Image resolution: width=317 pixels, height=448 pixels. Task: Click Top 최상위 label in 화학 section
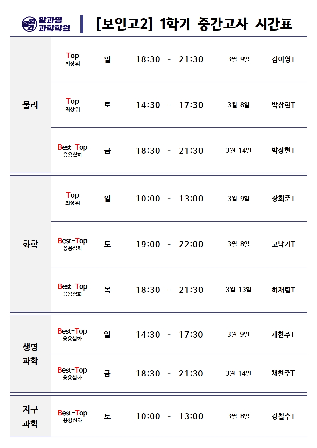(x=73, y=198)
